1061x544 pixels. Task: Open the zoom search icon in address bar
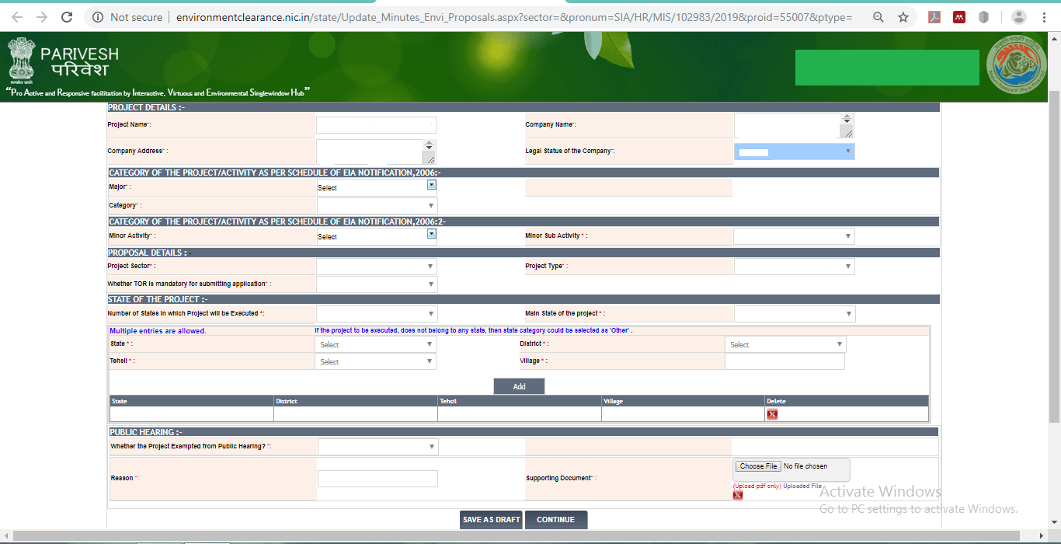(x=878, y=16)
